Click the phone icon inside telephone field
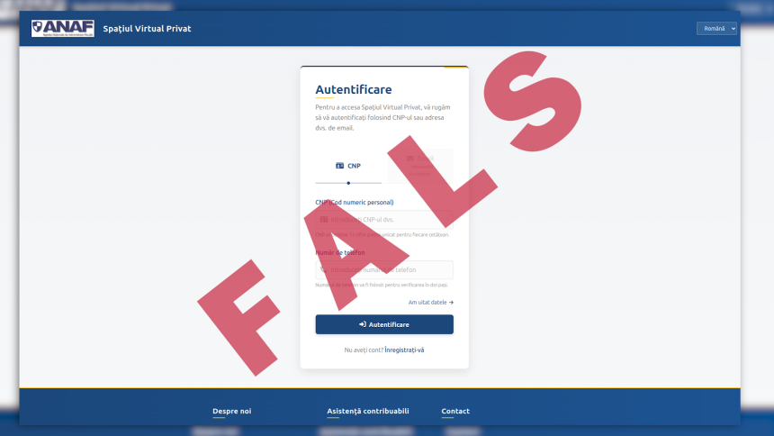774x436 pixels. [x=324, y=270]
